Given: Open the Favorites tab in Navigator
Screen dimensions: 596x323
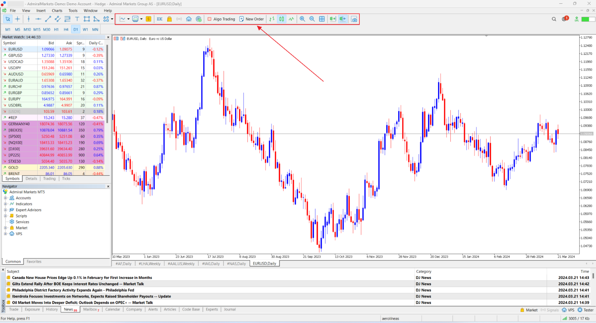Looking at the screenshot, I should click(34, 261).
